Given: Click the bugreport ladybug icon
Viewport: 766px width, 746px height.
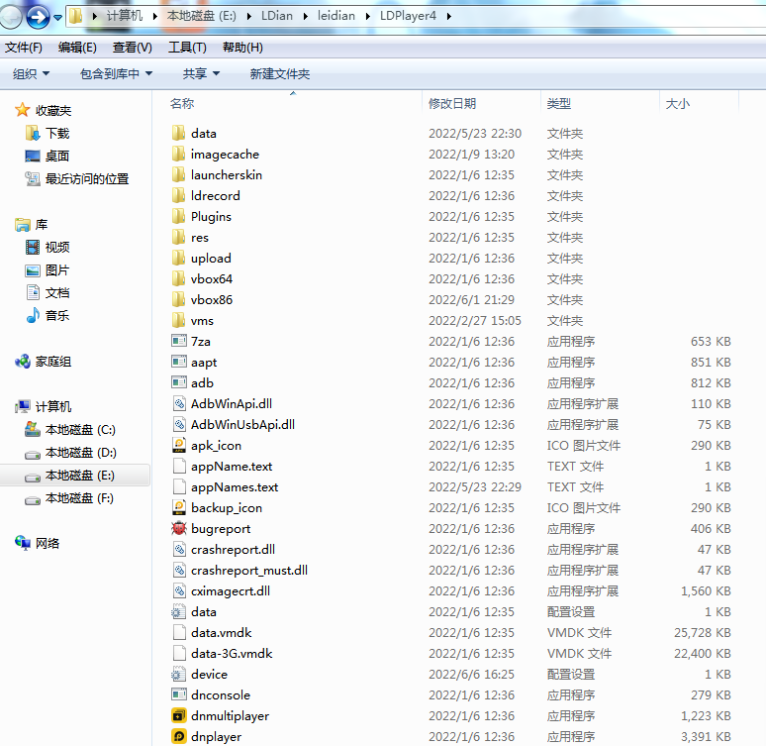Looking at the screenshot, I should [179, 528].
